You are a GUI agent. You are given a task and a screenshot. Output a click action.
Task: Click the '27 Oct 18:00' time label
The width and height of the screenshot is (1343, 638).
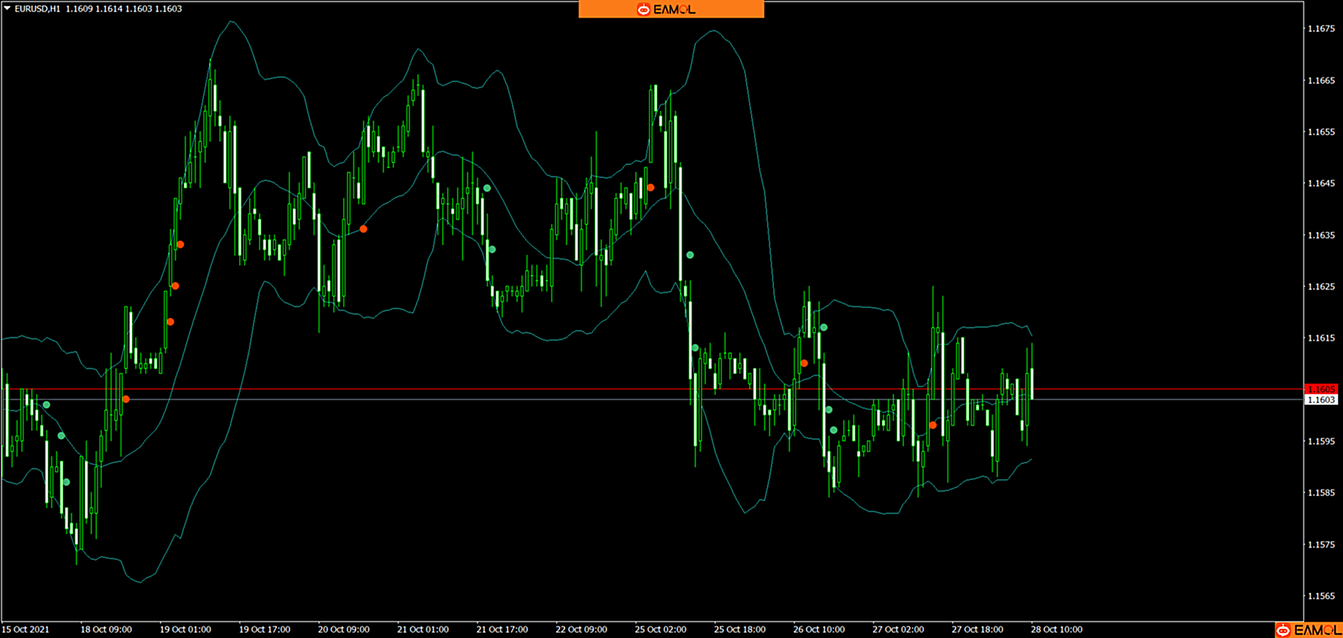977,629
